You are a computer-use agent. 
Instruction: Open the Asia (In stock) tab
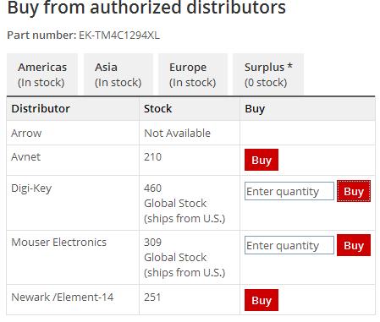(x=118, y=74)
